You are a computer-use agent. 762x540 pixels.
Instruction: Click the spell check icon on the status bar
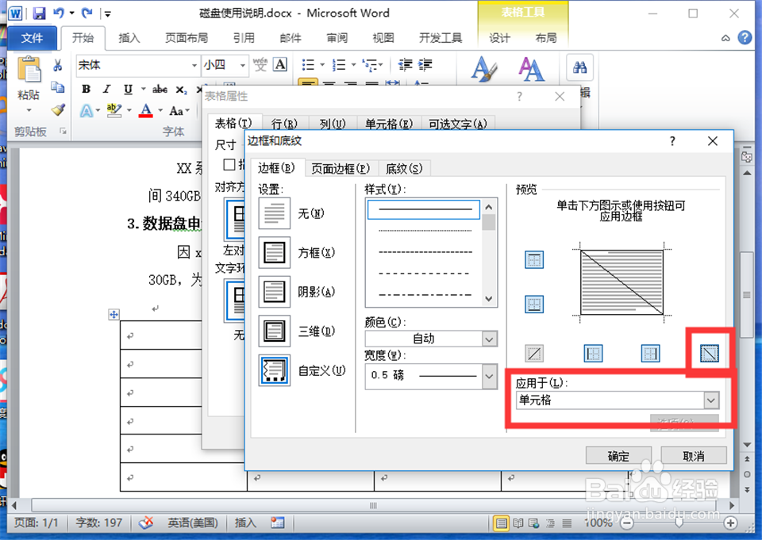click(145, 523)
